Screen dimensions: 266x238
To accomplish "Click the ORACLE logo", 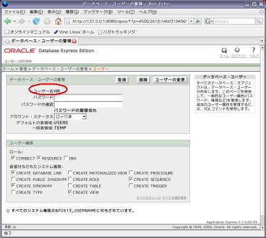I will pyautogui.click(x=20, y=50).
